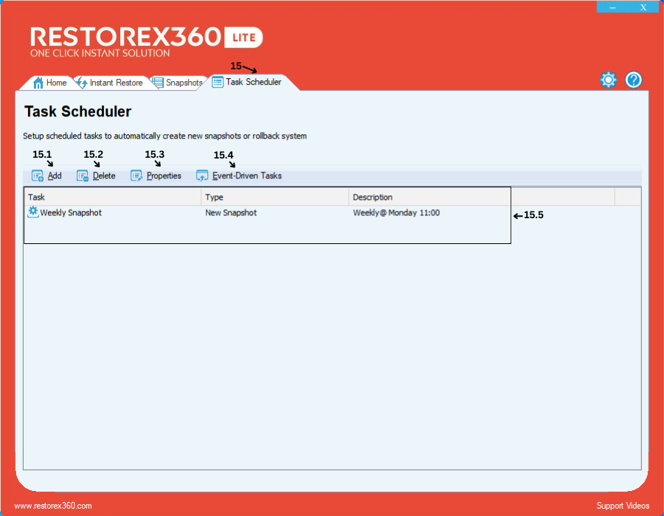Screen dimensions: 664x516
Task: Sort by the Task column header
Action: 112,197
